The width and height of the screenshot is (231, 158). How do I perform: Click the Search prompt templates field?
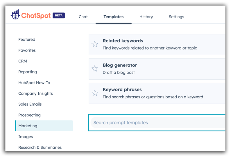coord(157,123)
